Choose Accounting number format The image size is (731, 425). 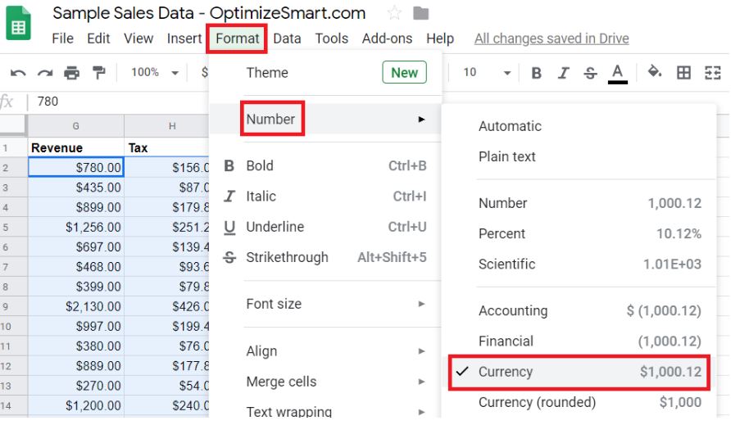click(x=590, y=311)
